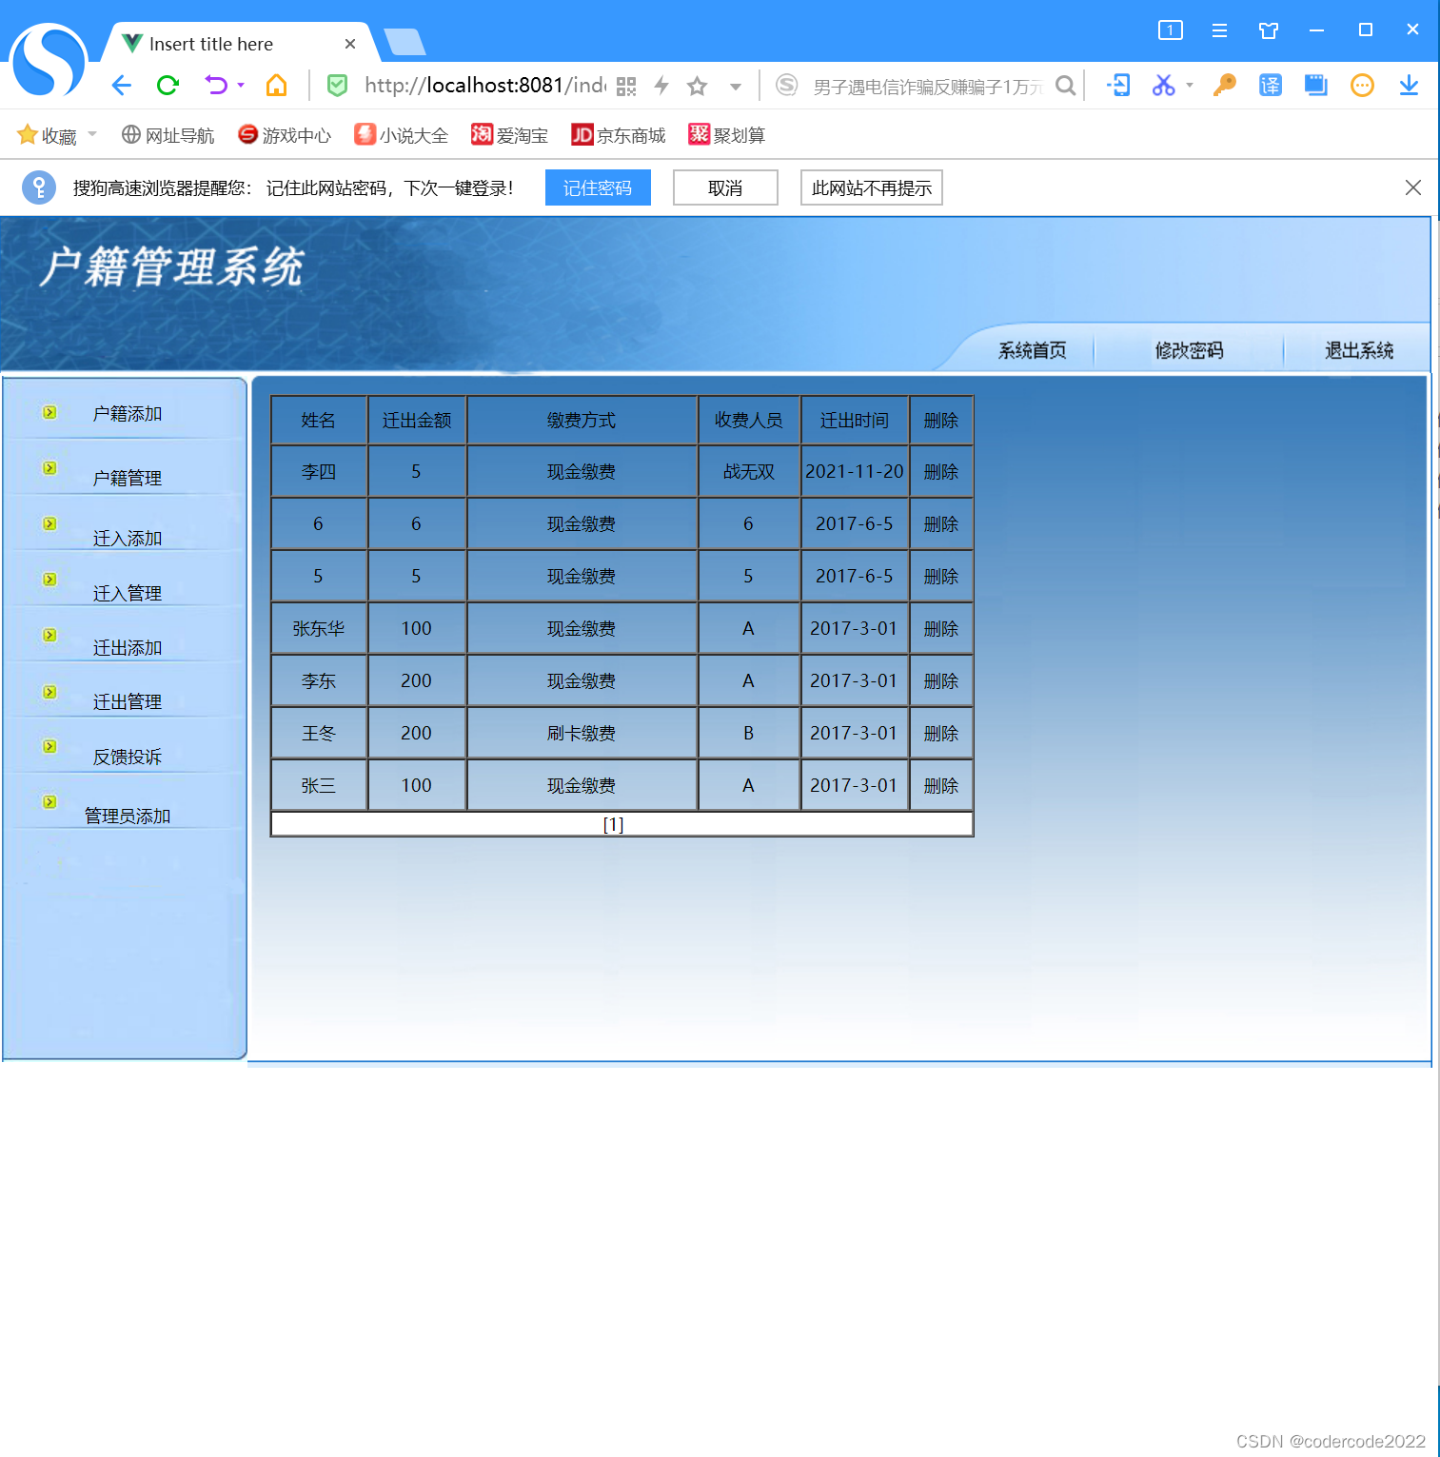1440x1457 pixels.
Task: Delete 张三's record in the table
Action: (x=940, y=784)
